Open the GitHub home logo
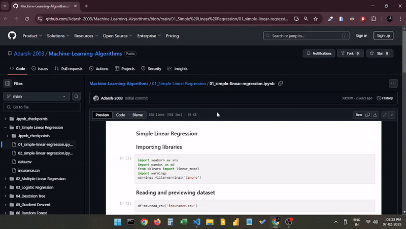Screen dimensions: 406x229 click(x=12, y=35)
